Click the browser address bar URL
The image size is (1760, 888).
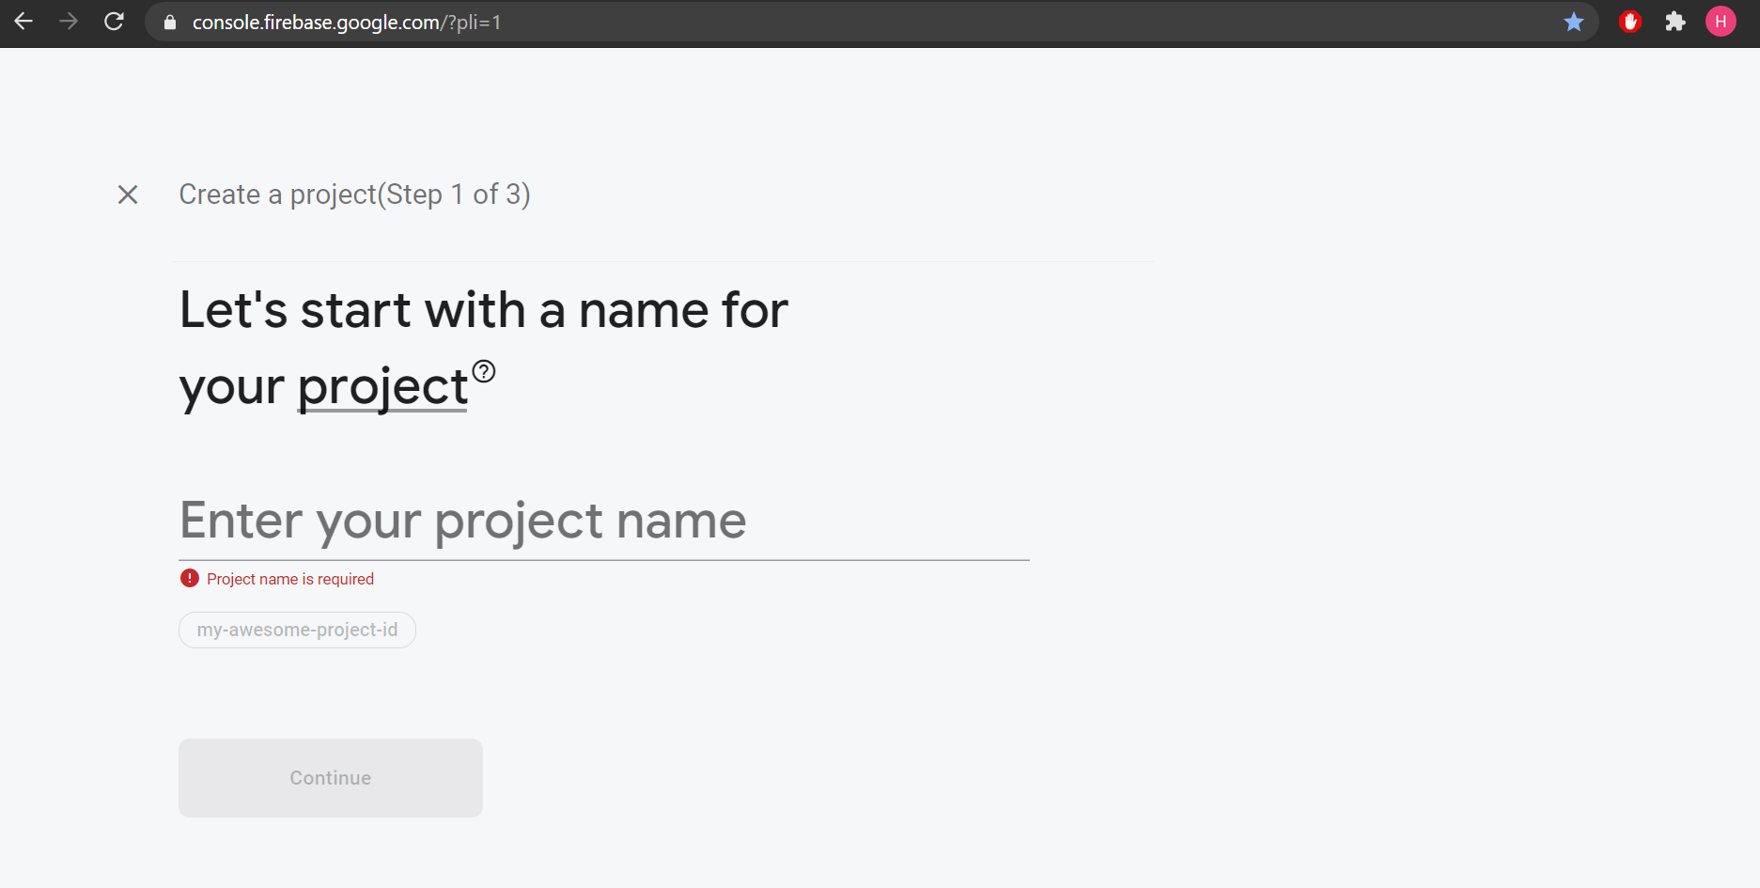click(316, 23)
